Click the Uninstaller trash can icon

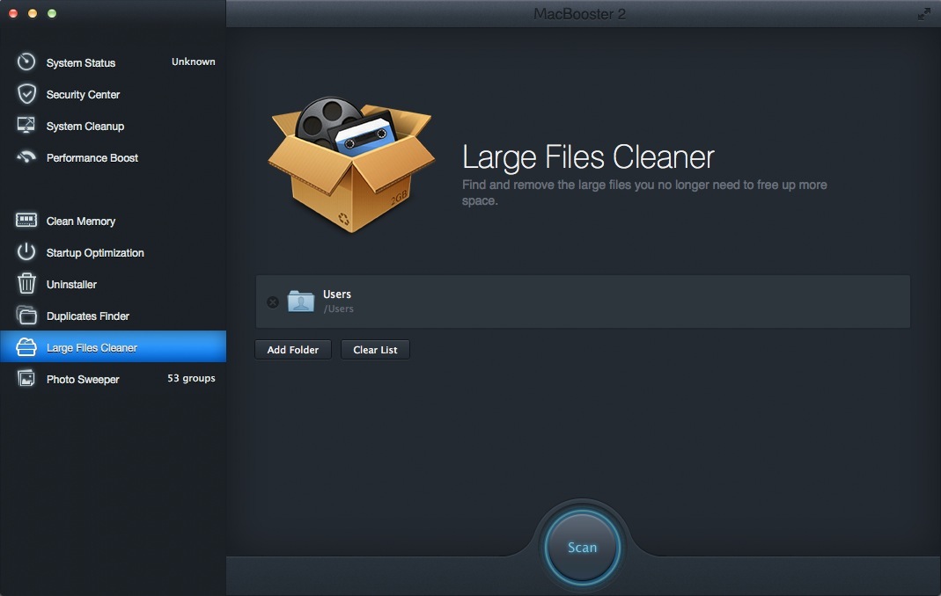tap(26, 284)
